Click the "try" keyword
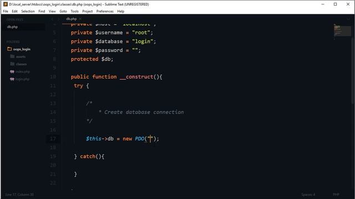The width and height of the screenshot is (355, 199). 78,86
